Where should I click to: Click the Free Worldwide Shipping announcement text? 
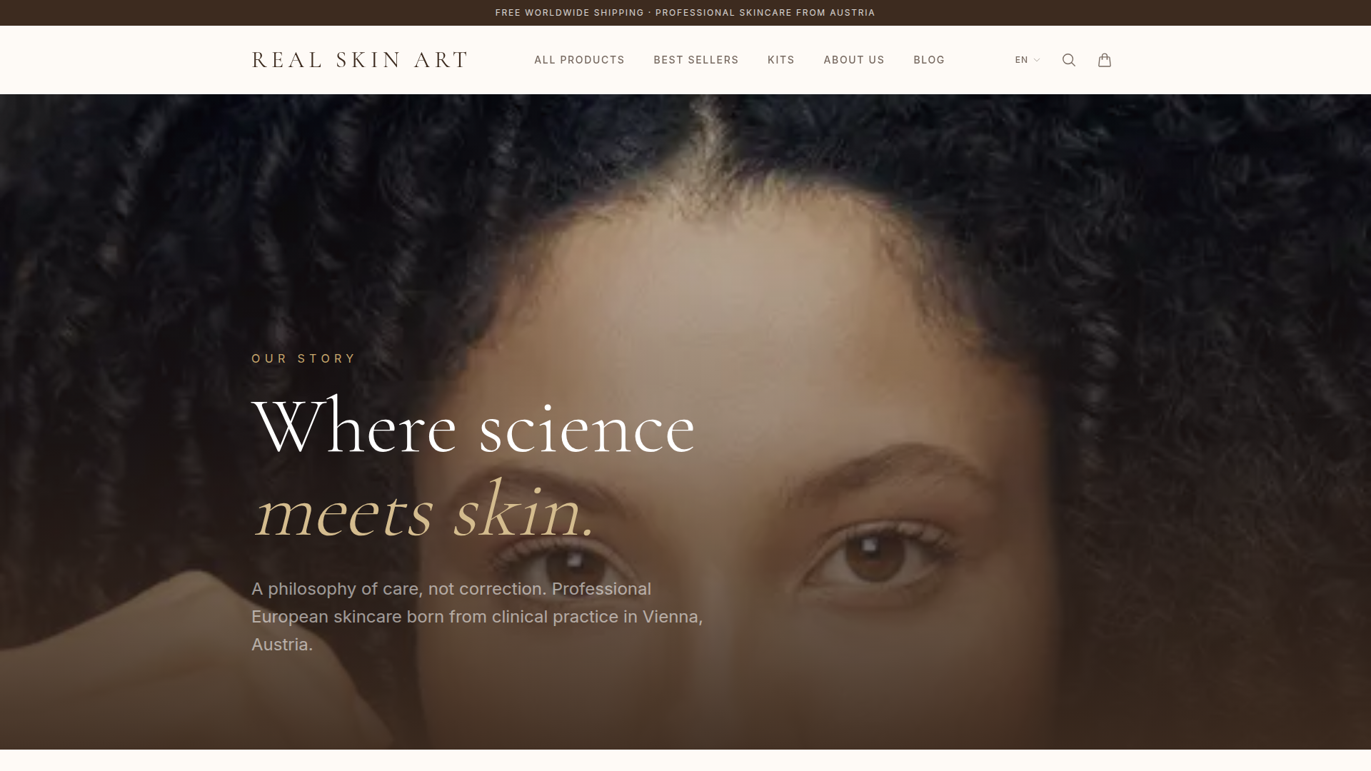(x=569, y=13)
